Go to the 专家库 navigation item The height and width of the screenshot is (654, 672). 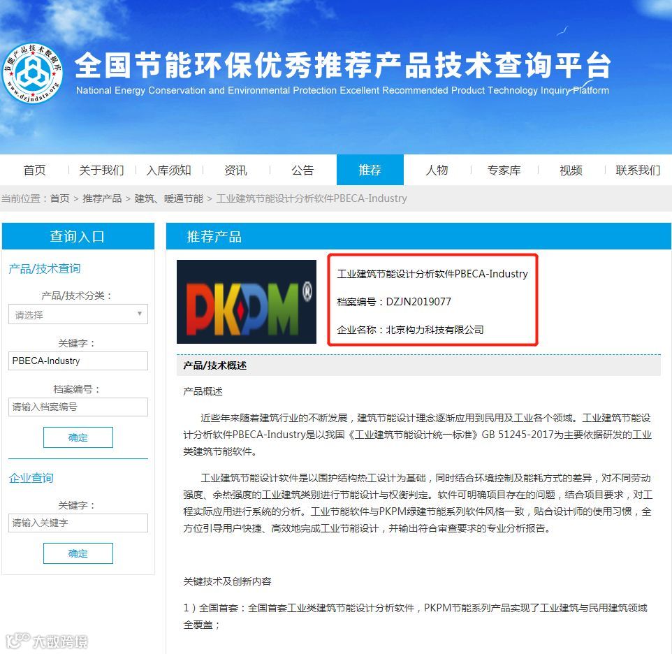[504, 170]
